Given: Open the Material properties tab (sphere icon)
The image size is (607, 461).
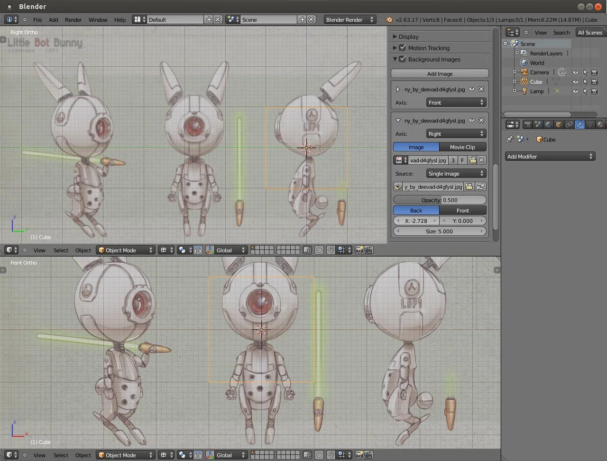Looking at the screenshot, I should click(x=600, y=124).
